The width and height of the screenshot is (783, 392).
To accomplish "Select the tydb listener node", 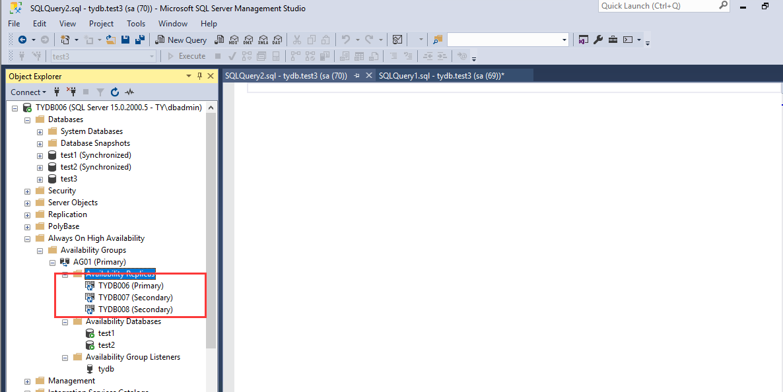I will (106, 369).
